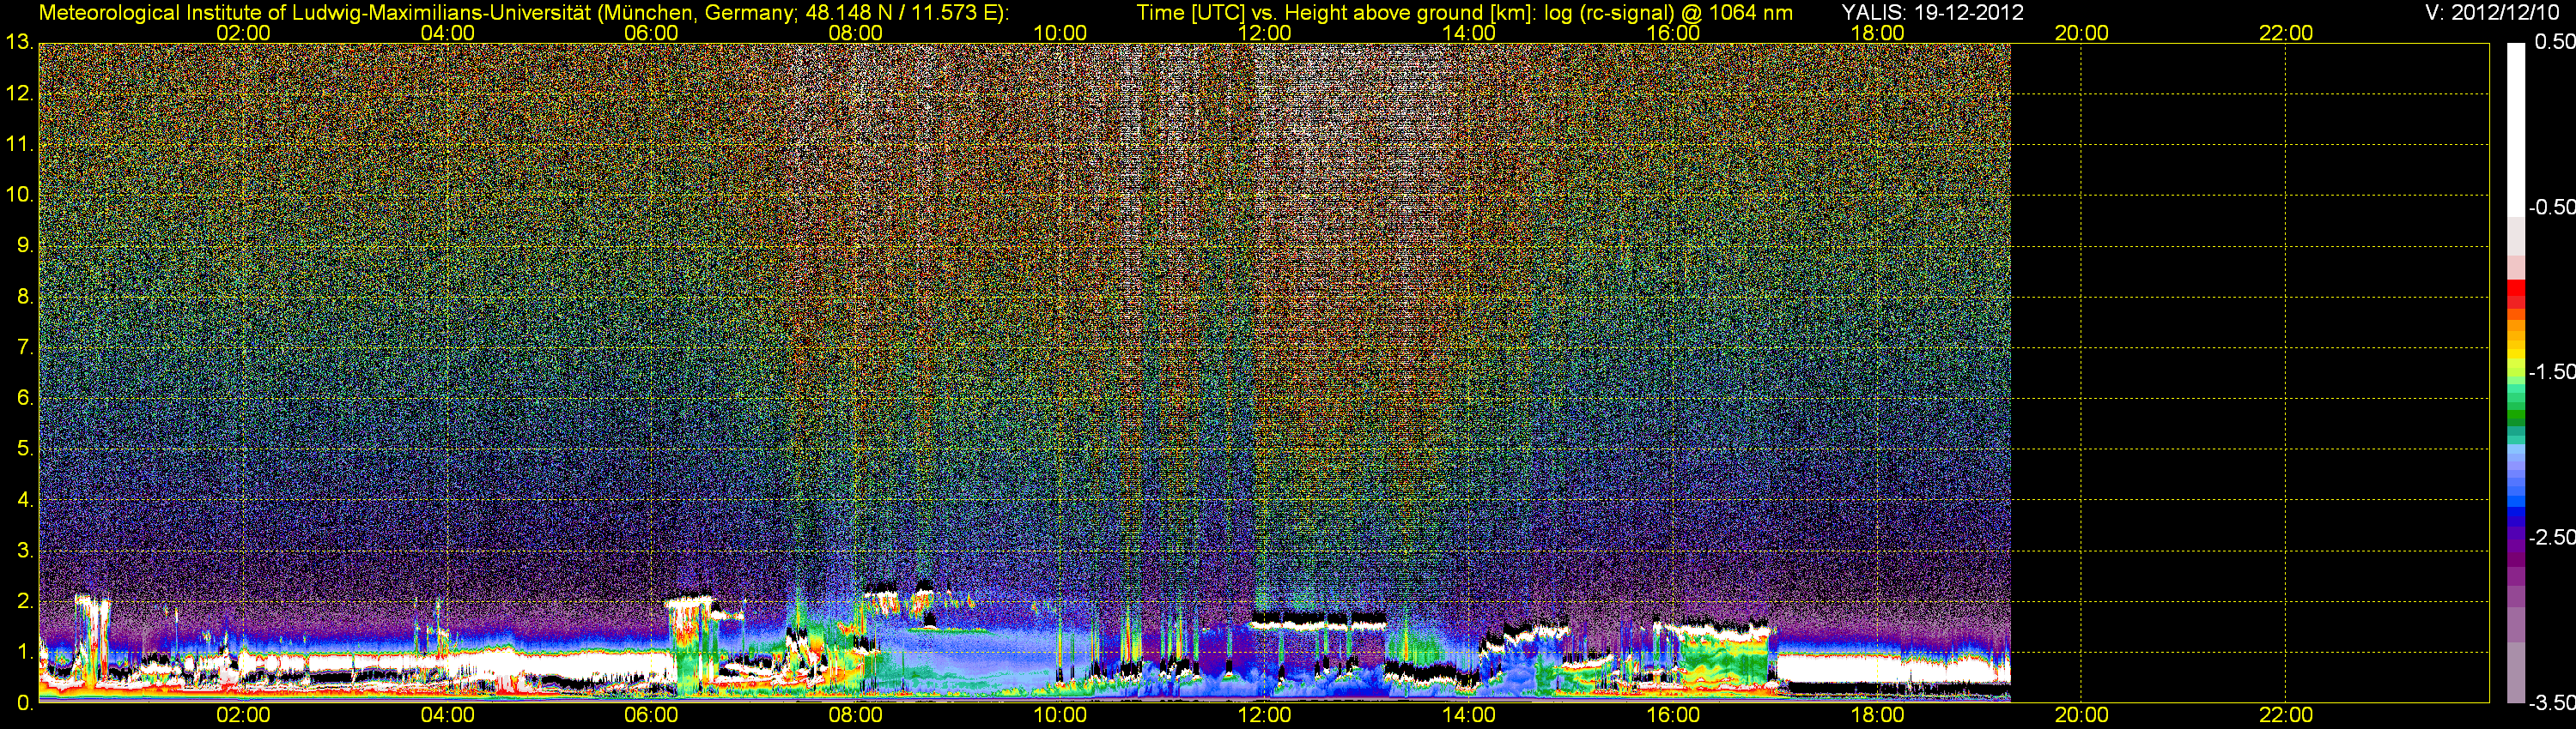Click the 08:00 label on the bottom time axis
This screenshot has height=729, width=2576.
coord(856,715)
